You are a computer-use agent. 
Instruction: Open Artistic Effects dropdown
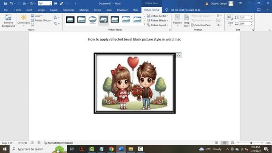(41, 20)
